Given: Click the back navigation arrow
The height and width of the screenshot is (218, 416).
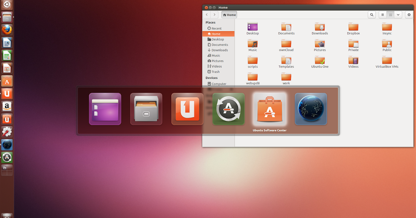Looking at the screenshot, I should coord(207,15).
